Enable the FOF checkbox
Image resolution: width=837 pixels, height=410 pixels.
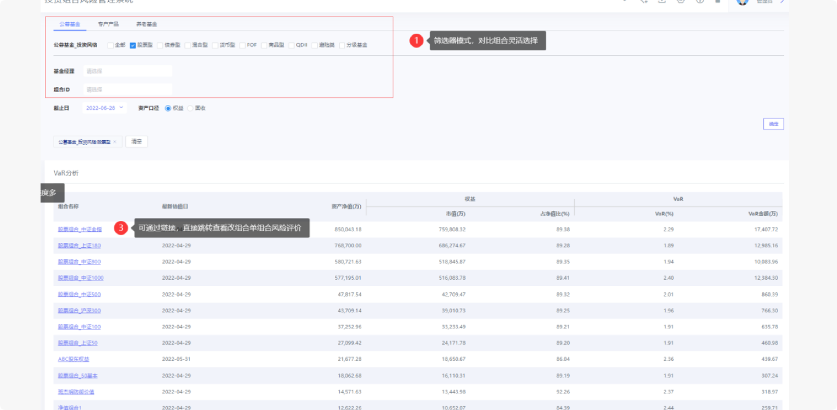tap(243, 45)
